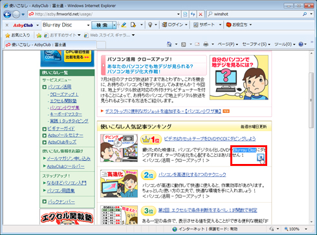Screen dimensions: 317x235
Task: Open the クローズアップ！ sidebar link
Action: click(64, 94)
